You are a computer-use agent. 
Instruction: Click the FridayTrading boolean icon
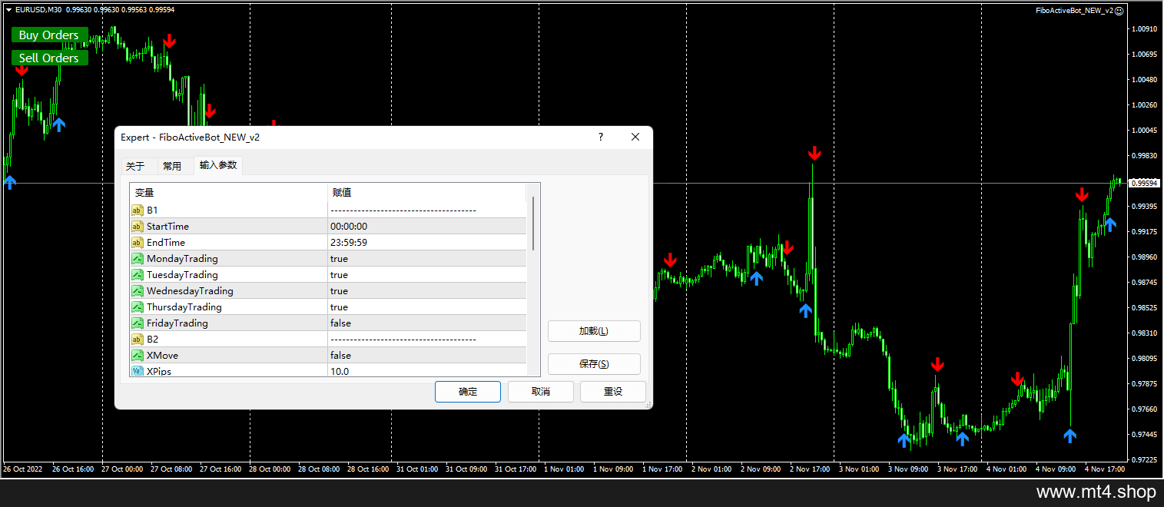pos(138,323)
